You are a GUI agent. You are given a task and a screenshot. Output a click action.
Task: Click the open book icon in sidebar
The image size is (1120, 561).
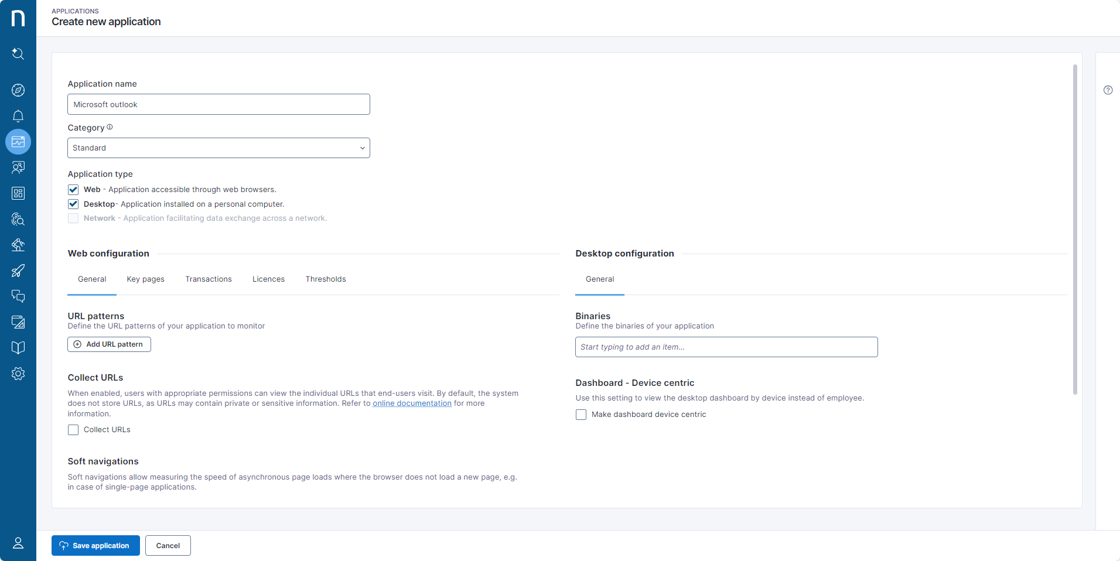click(x=18, y=348)
